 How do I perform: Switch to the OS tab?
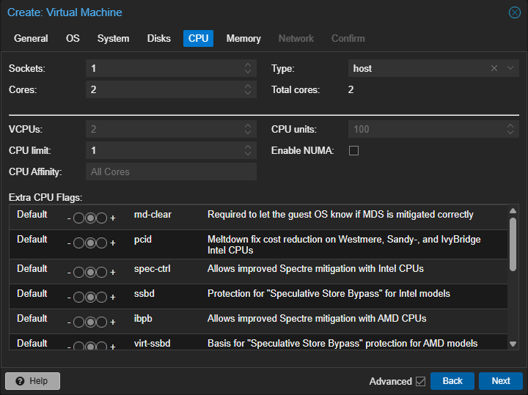[x=73, y=38]
